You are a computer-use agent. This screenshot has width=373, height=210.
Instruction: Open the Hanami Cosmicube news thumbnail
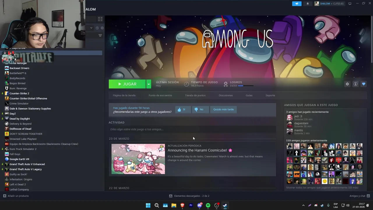[x=138, y=159]
